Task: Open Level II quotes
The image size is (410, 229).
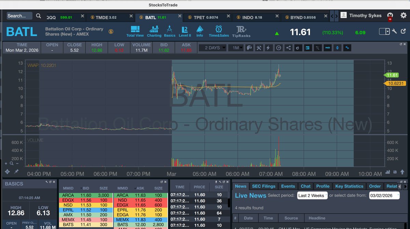Action: click(185, 31)
